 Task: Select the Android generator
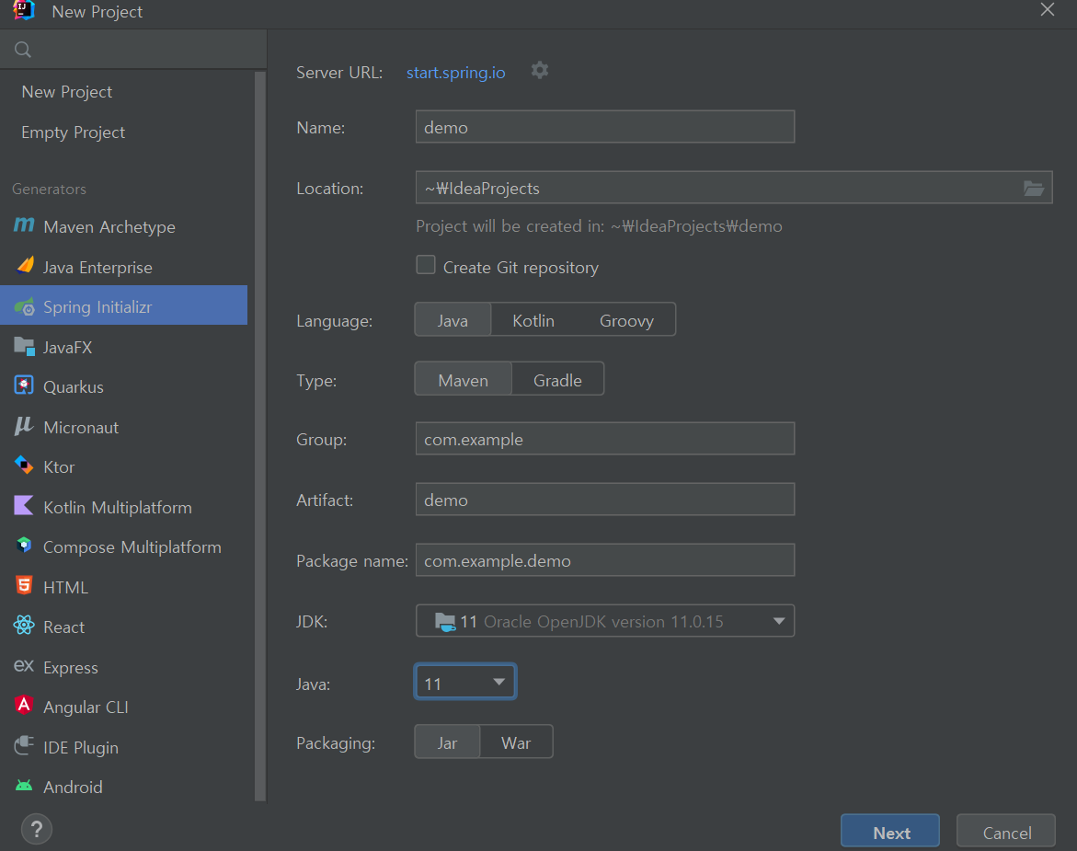[123, 788]
